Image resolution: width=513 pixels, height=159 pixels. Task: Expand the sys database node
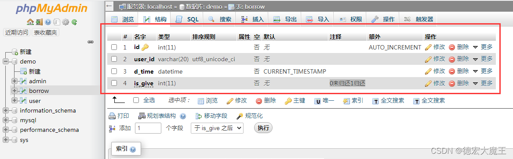(x=5, y=140)
